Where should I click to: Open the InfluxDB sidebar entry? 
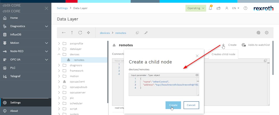[x=26, y=35]
